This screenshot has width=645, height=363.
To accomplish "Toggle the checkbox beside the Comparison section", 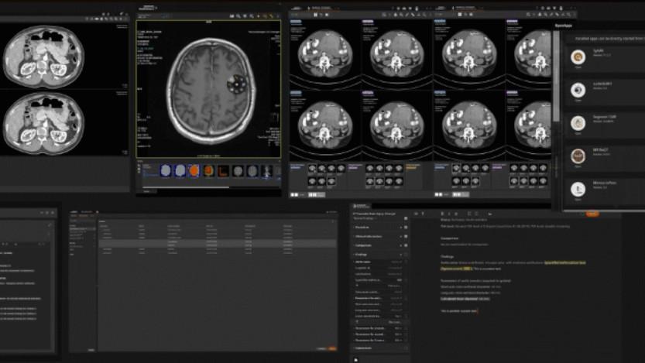I will point(404,245).
